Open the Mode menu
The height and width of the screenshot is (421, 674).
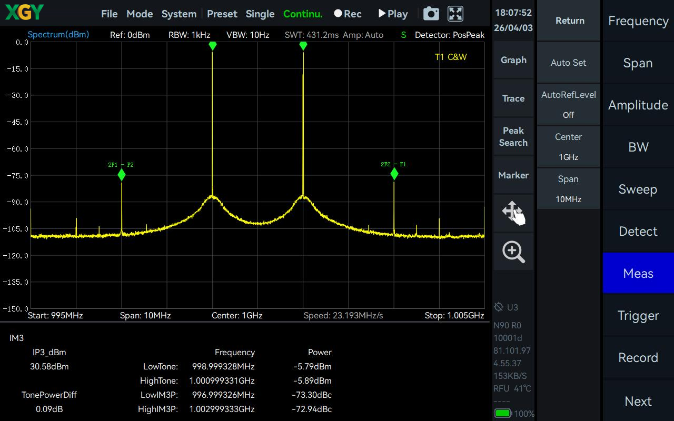(x=140, y=14)
